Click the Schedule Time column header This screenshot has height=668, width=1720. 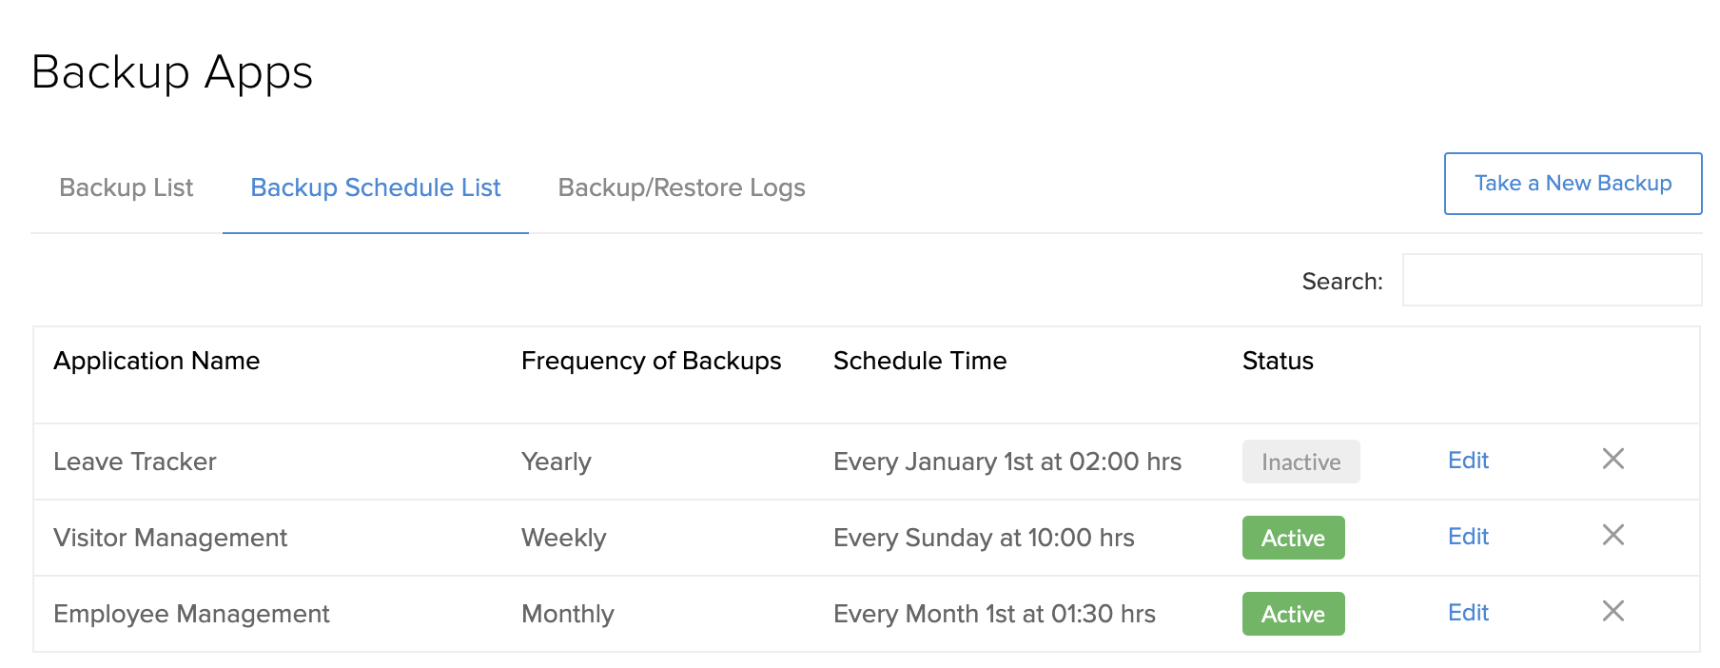click(x=919, y=361)
